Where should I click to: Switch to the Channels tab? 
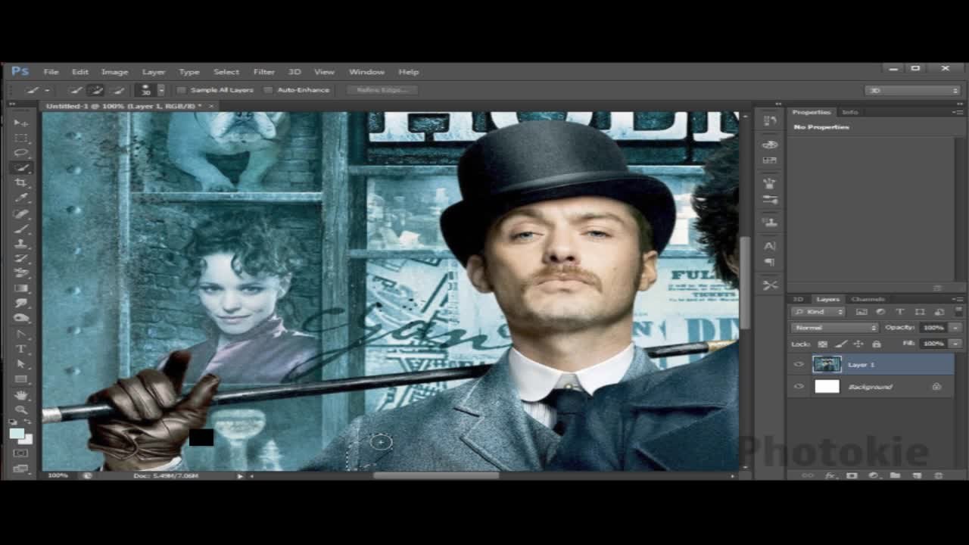click(868, 299)
